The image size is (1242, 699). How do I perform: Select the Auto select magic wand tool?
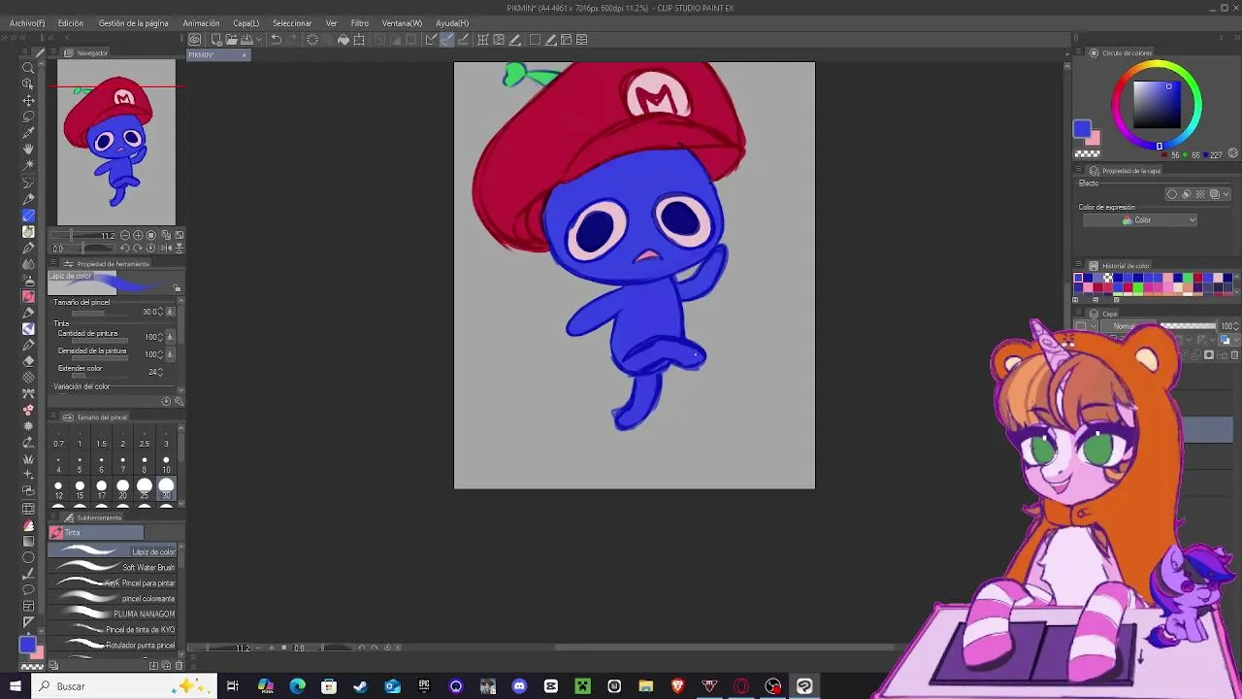28,165
